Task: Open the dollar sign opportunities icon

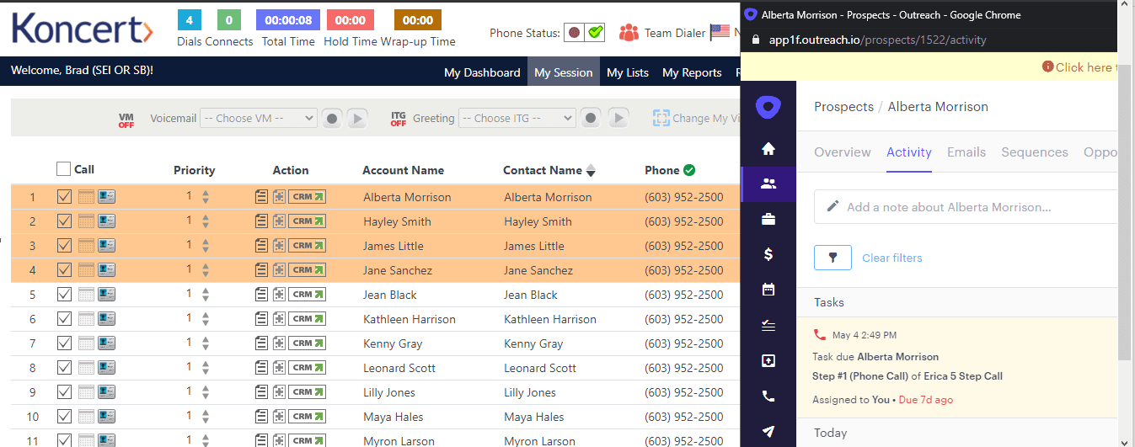Action: pyautogui.click(x=768, y=254)
